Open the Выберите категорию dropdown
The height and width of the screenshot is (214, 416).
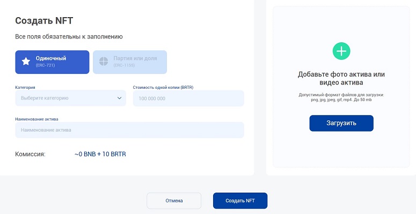click(x=70, y=98)
